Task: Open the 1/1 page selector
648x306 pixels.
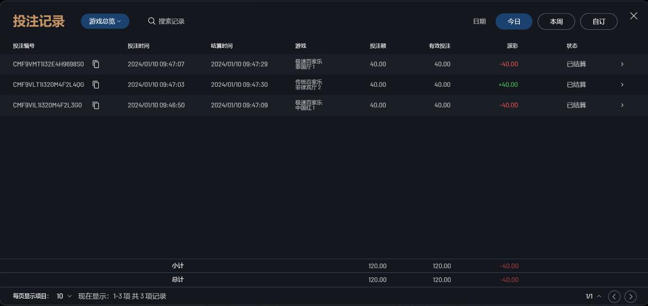Action: point(593,296)
